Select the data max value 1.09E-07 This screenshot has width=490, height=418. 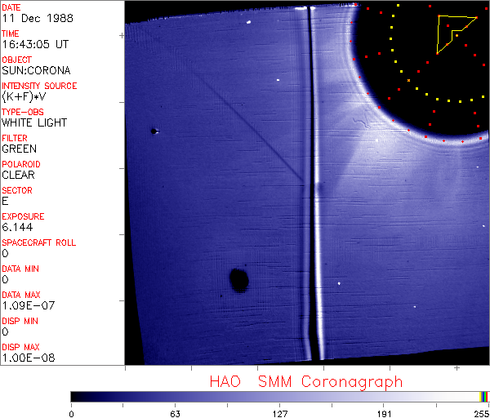[29, 305]
